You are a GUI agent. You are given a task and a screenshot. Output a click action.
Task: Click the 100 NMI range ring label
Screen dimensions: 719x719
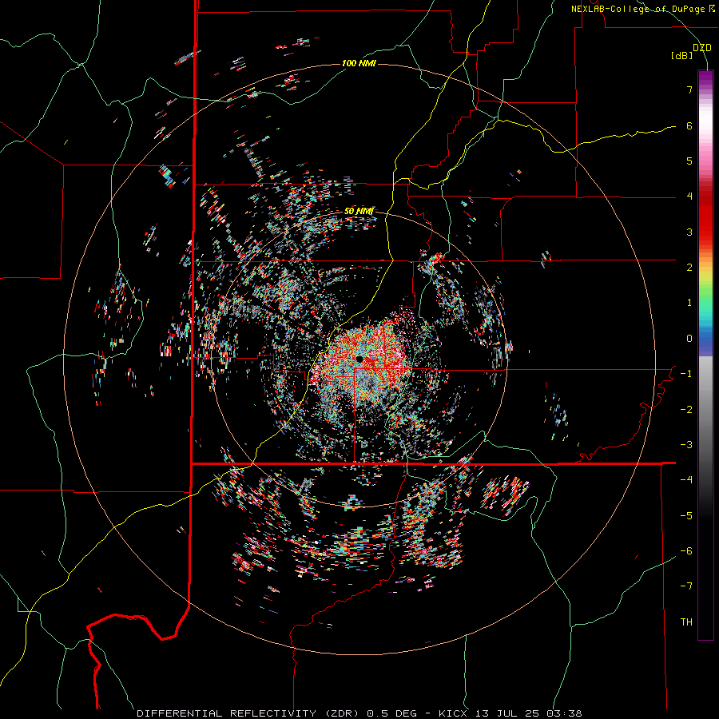point(359,63)
